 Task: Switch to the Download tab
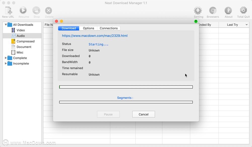69,28
